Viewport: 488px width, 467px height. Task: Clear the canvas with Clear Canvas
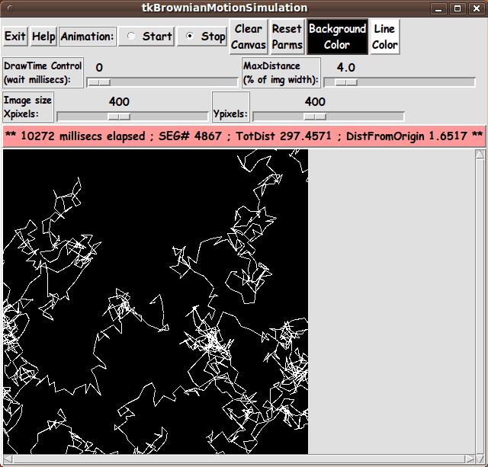[x=249, y=37]
